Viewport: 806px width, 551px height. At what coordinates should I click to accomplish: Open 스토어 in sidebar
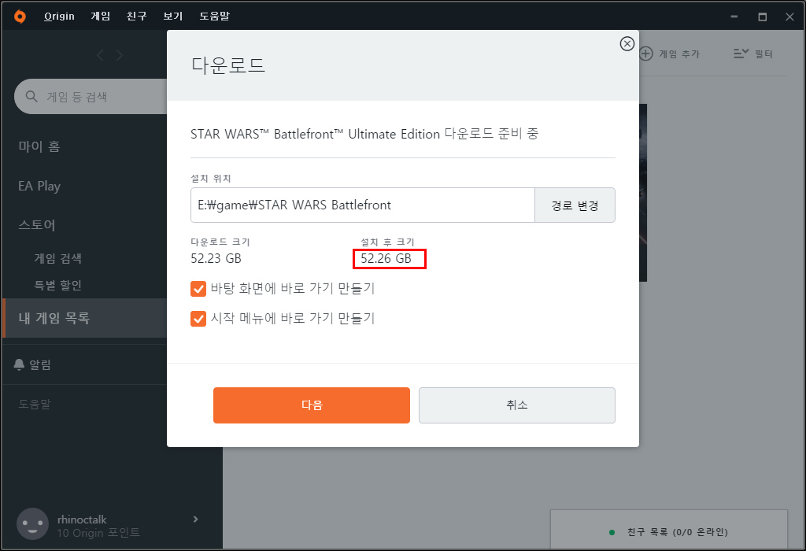click(x=36, y=225)
